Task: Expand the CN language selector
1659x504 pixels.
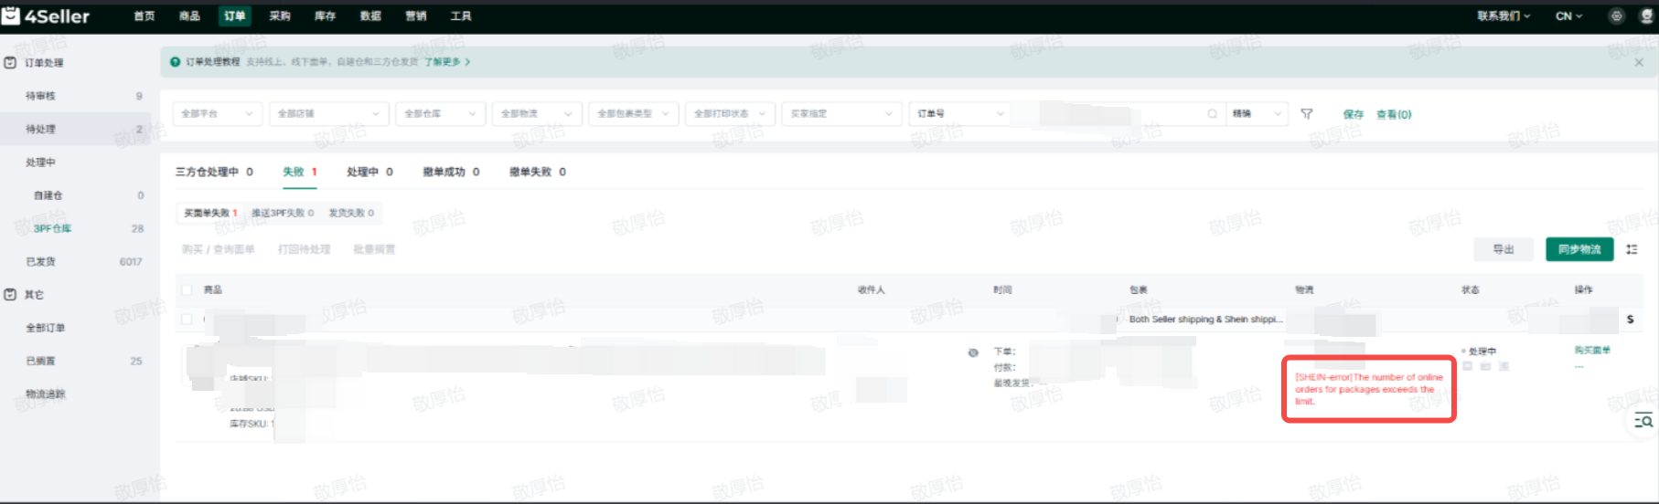Action: point(1568,16)
